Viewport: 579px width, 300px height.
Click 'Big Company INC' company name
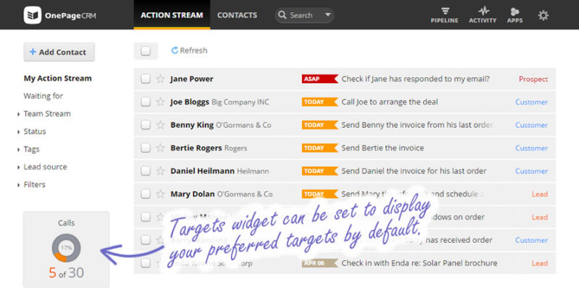[240, 102]
